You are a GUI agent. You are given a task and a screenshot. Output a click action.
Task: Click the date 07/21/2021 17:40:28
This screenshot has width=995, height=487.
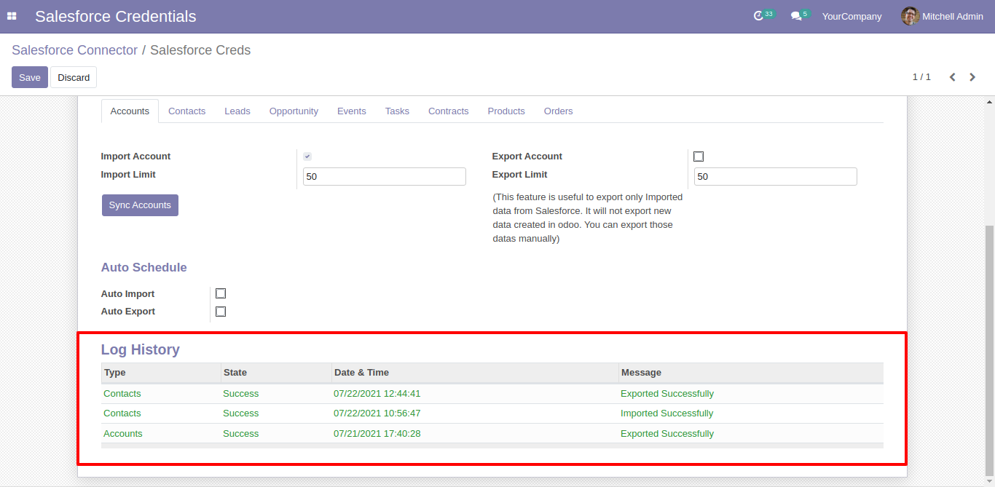coord(377,434)
